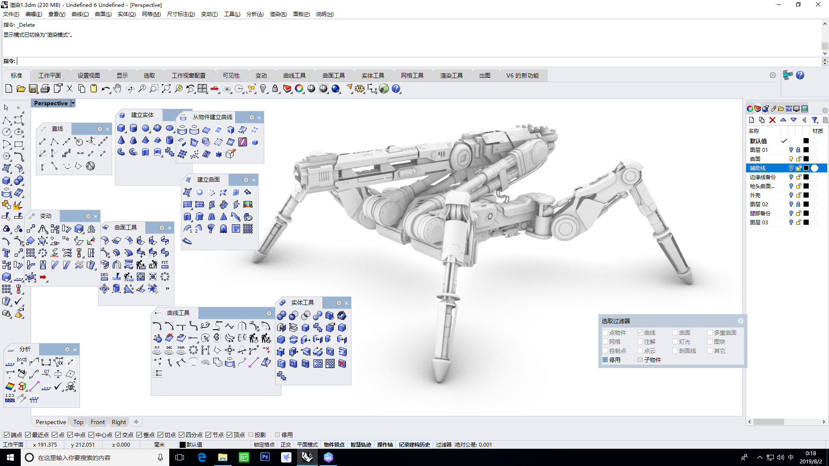Open the 渲染(R) menu
This screenshot has width=829, height=466.
pyautogui.click(x=278, y=14)
